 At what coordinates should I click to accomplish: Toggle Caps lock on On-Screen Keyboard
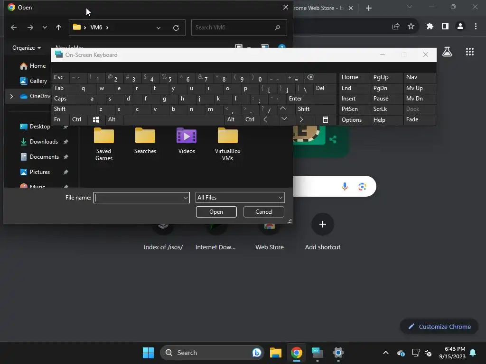coord(68,99)
